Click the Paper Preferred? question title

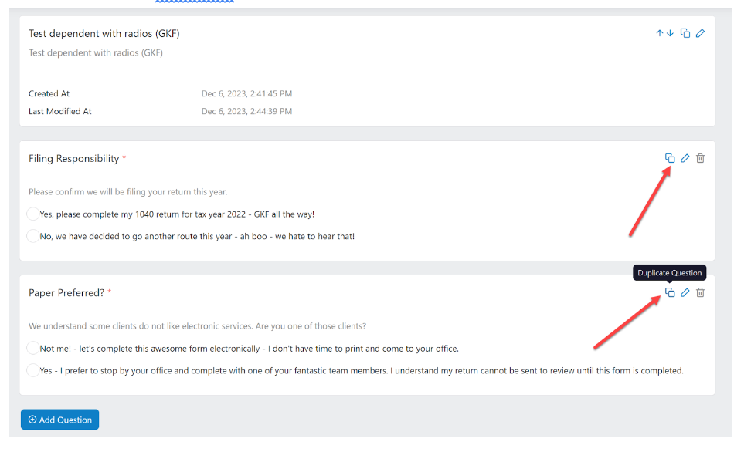(x=66, y=293)
